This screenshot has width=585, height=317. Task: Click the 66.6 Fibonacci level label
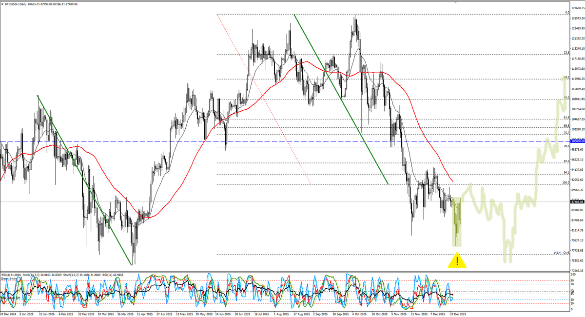[x=566, y=126]
